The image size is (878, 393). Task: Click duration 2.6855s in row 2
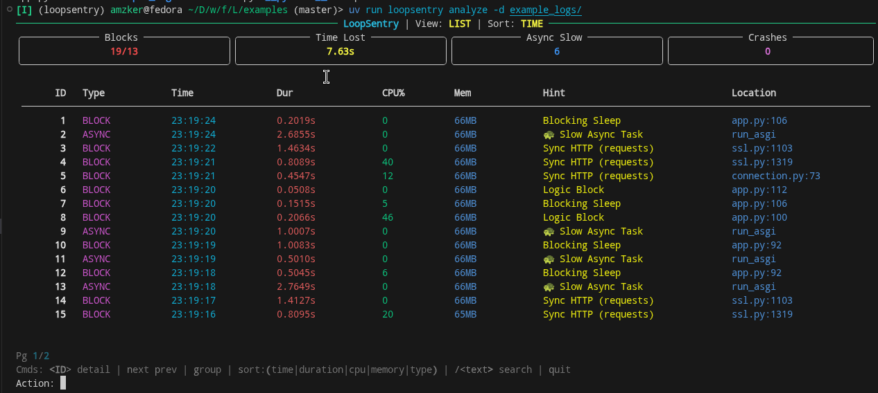pyautogui.click(x=296, y=134)
